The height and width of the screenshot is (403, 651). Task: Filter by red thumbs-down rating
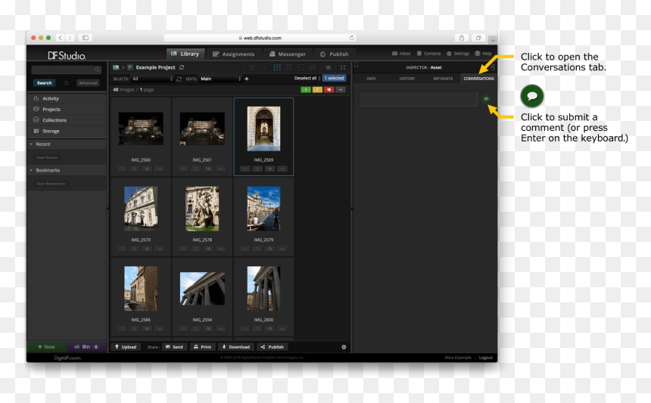coord(329,89)
